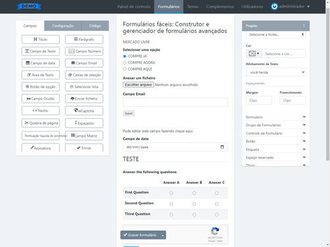Insert Área de Texto field
The height and width of the screenshot is (247, 330).
40,75
